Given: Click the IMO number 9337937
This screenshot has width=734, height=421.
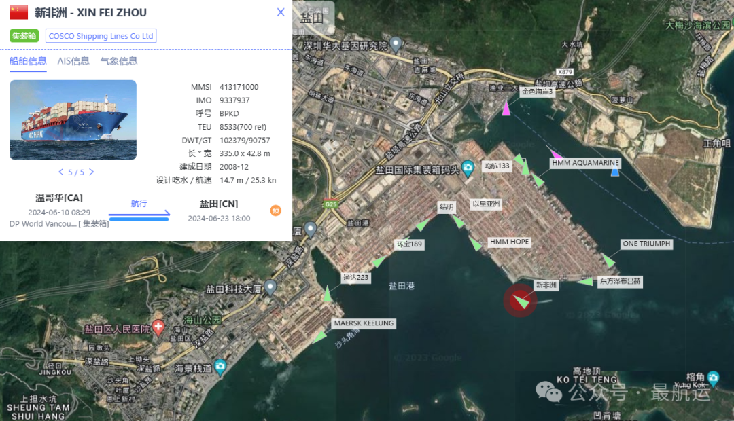Looking at the screenshot, I should [234, 100].
